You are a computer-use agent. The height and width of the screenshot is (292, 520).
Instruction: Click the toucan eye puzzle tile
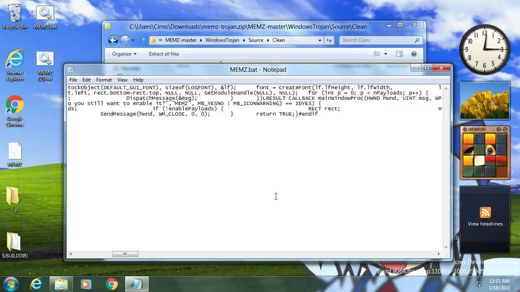[490, 150]
